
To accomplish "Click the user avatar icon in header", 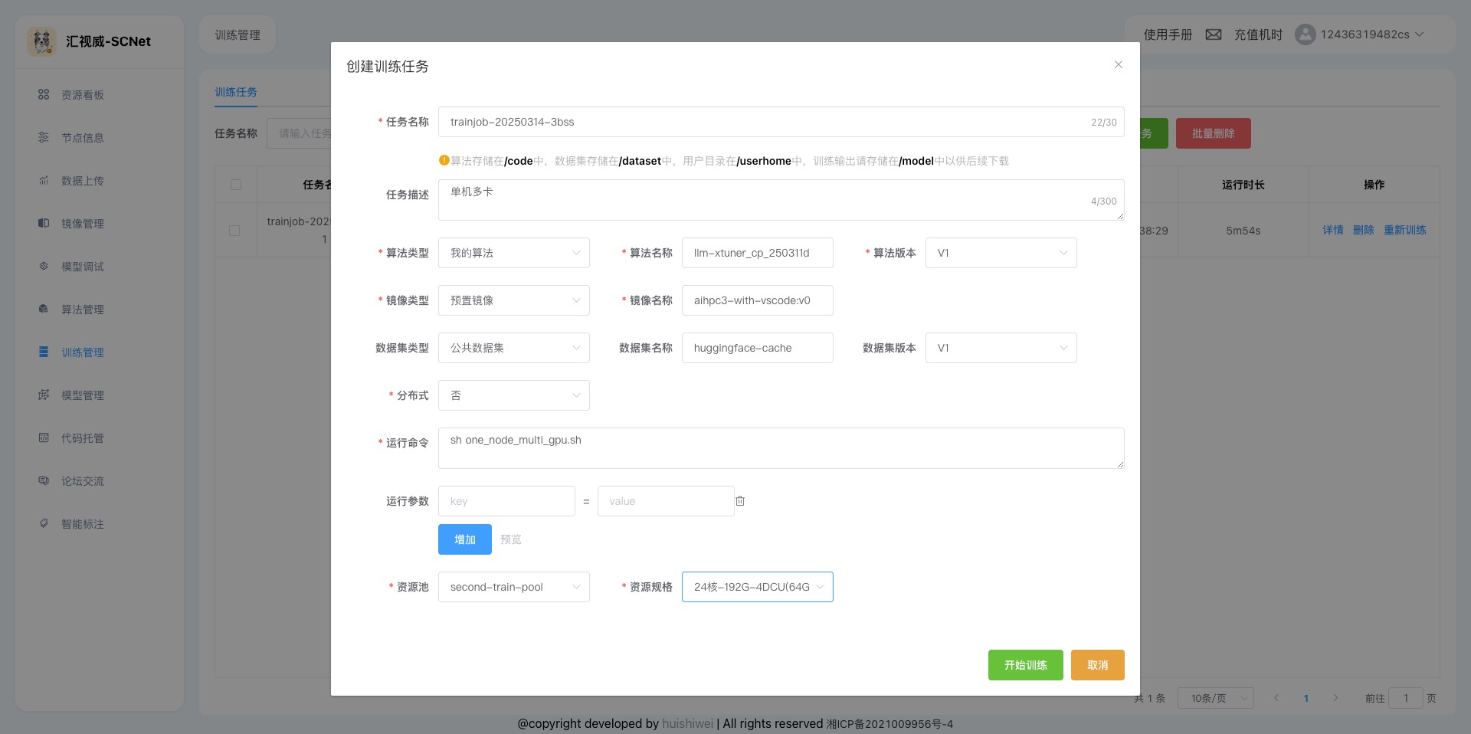I will (x=1305, y=34).
